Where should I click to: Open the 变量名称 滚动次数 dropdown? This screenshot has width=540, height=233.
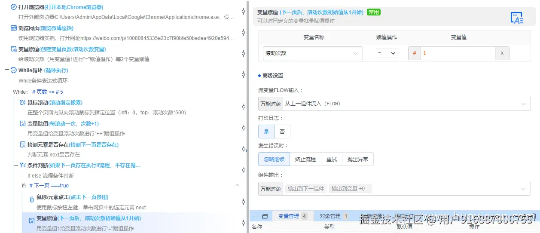click(313, 53)
